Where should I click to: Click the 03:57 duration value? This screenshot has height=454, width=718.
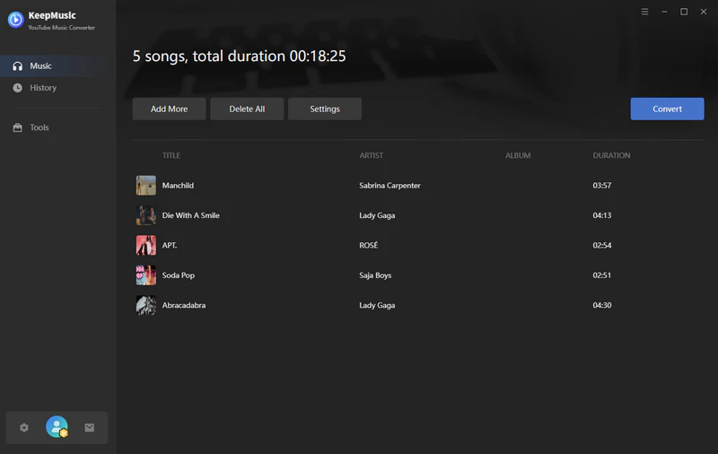[601, 186]
